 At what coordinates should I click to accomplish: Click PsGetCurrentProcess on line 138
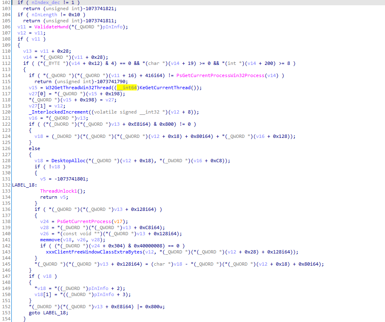coord(84,221)
